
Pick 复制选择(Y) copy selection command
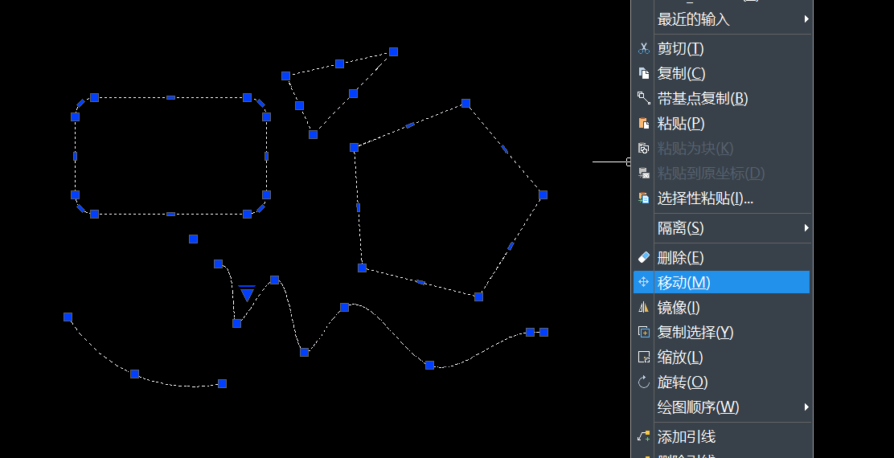pos(722,332)
